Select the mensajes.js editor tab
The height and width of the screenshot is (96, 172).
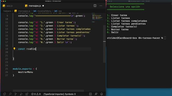click(34, 6)
